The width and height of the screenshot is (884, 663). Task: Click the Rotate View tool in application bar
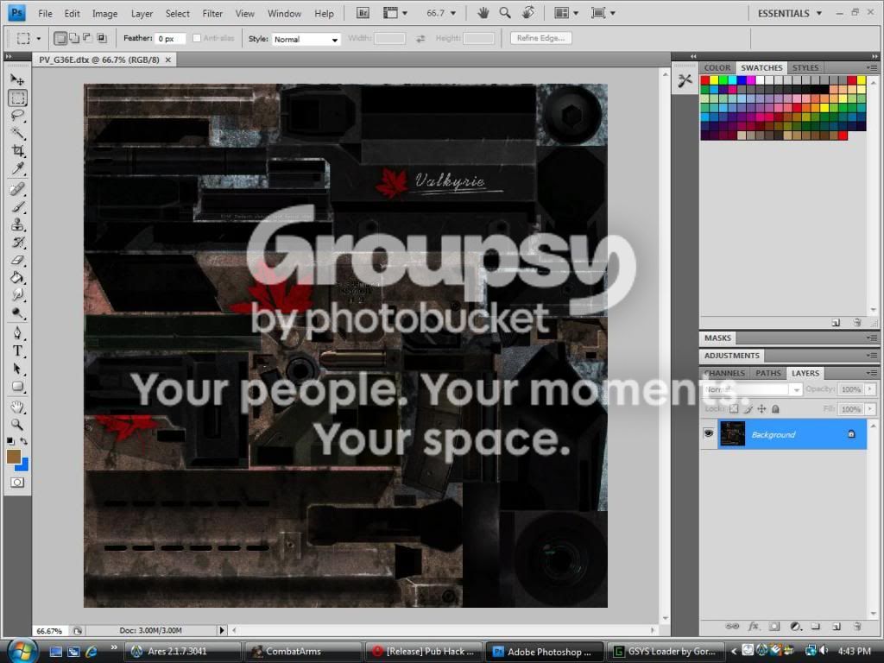pos(527,12)
